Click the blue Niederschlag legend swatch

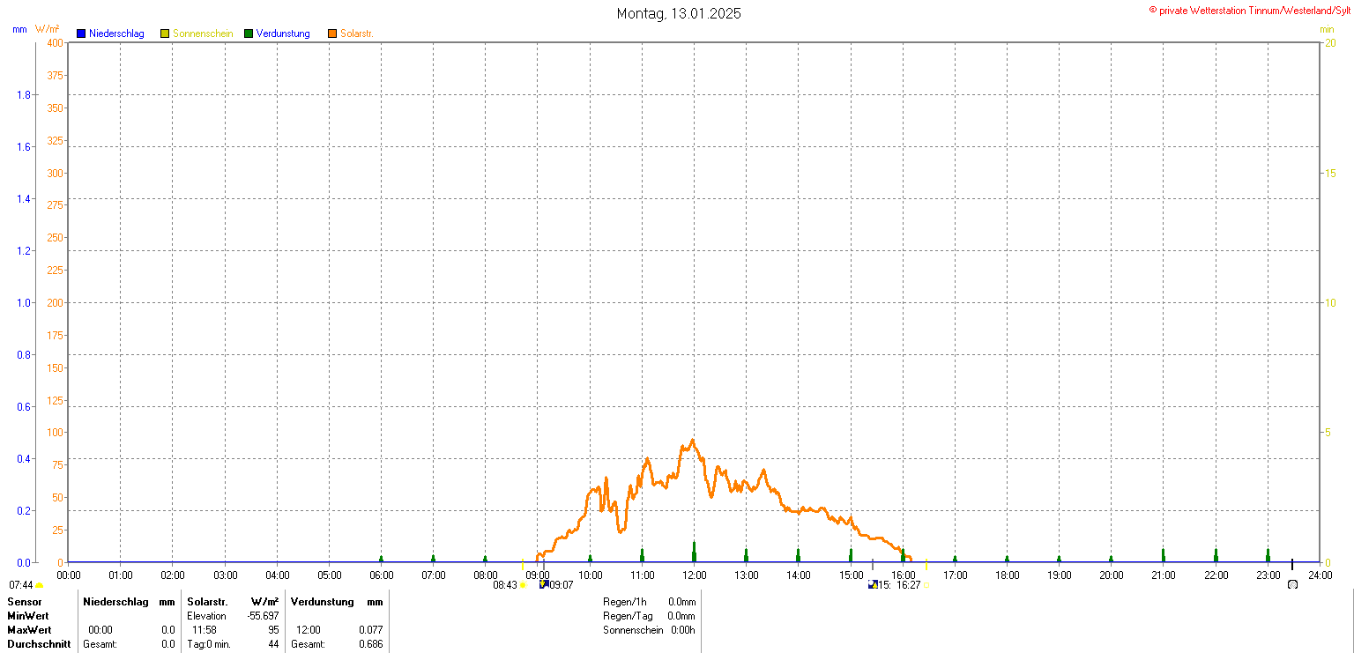click(x=81, y=33)
